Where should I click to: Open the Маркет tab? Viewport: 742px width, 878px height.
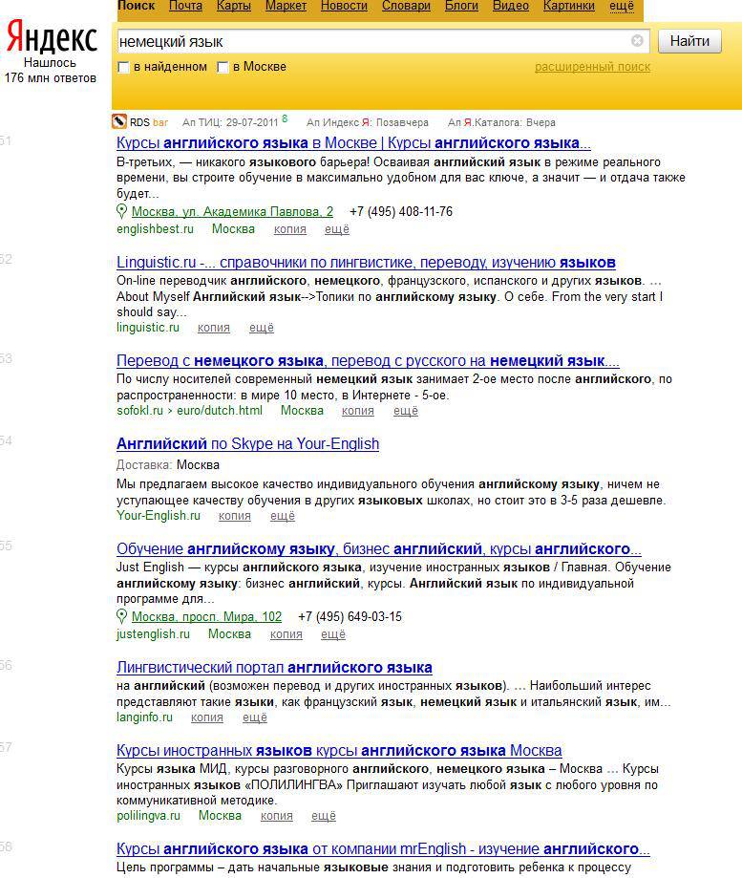(x=286, y=6)
